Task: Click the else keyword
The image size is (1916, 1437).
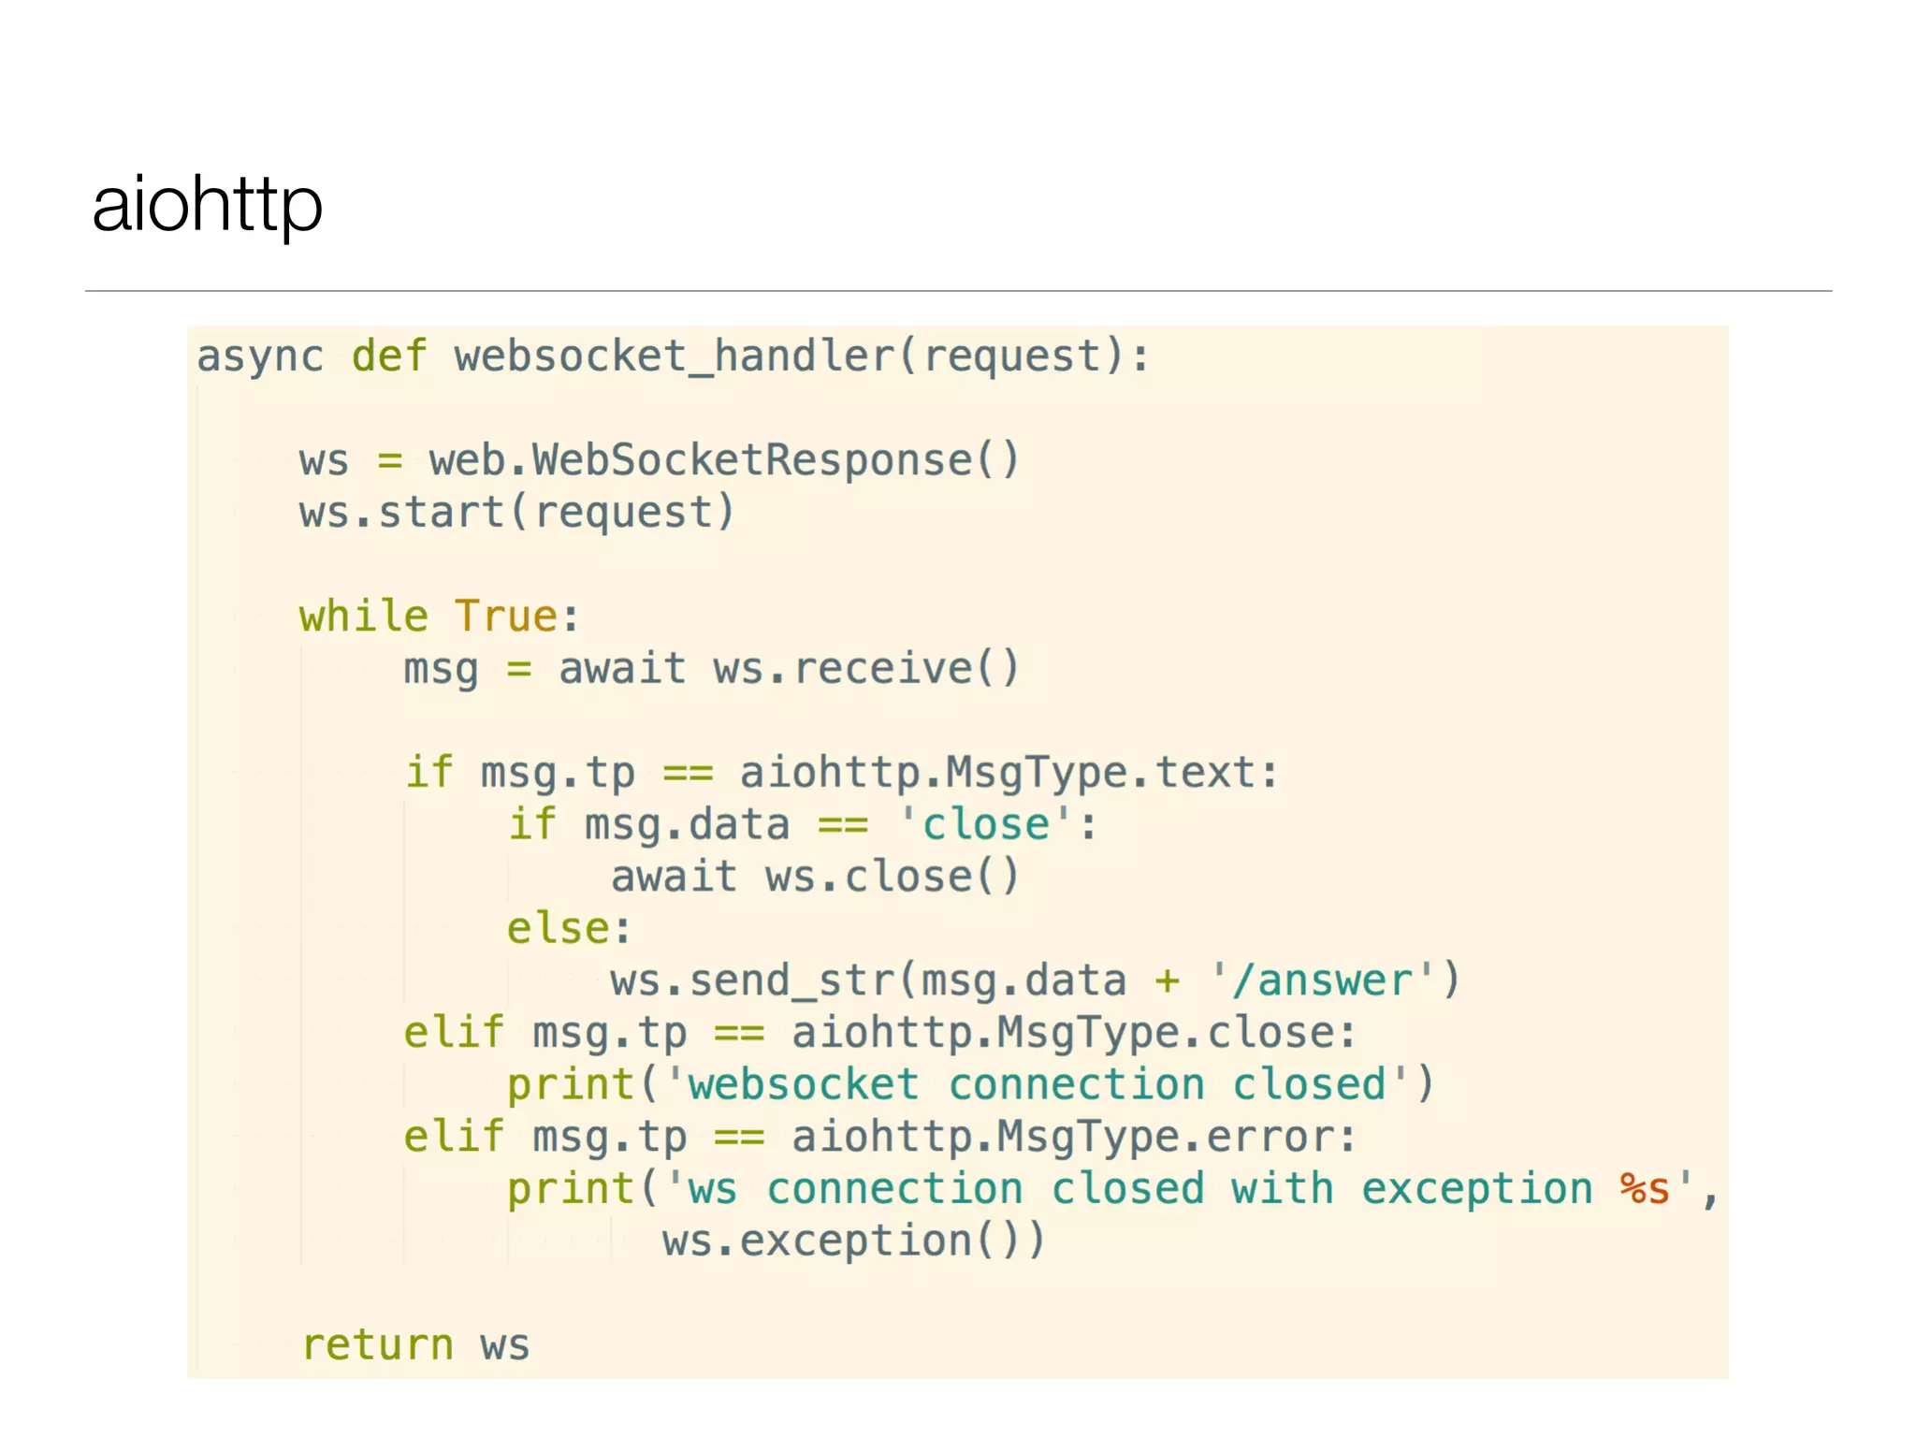Action: click(x=559, y=929)
